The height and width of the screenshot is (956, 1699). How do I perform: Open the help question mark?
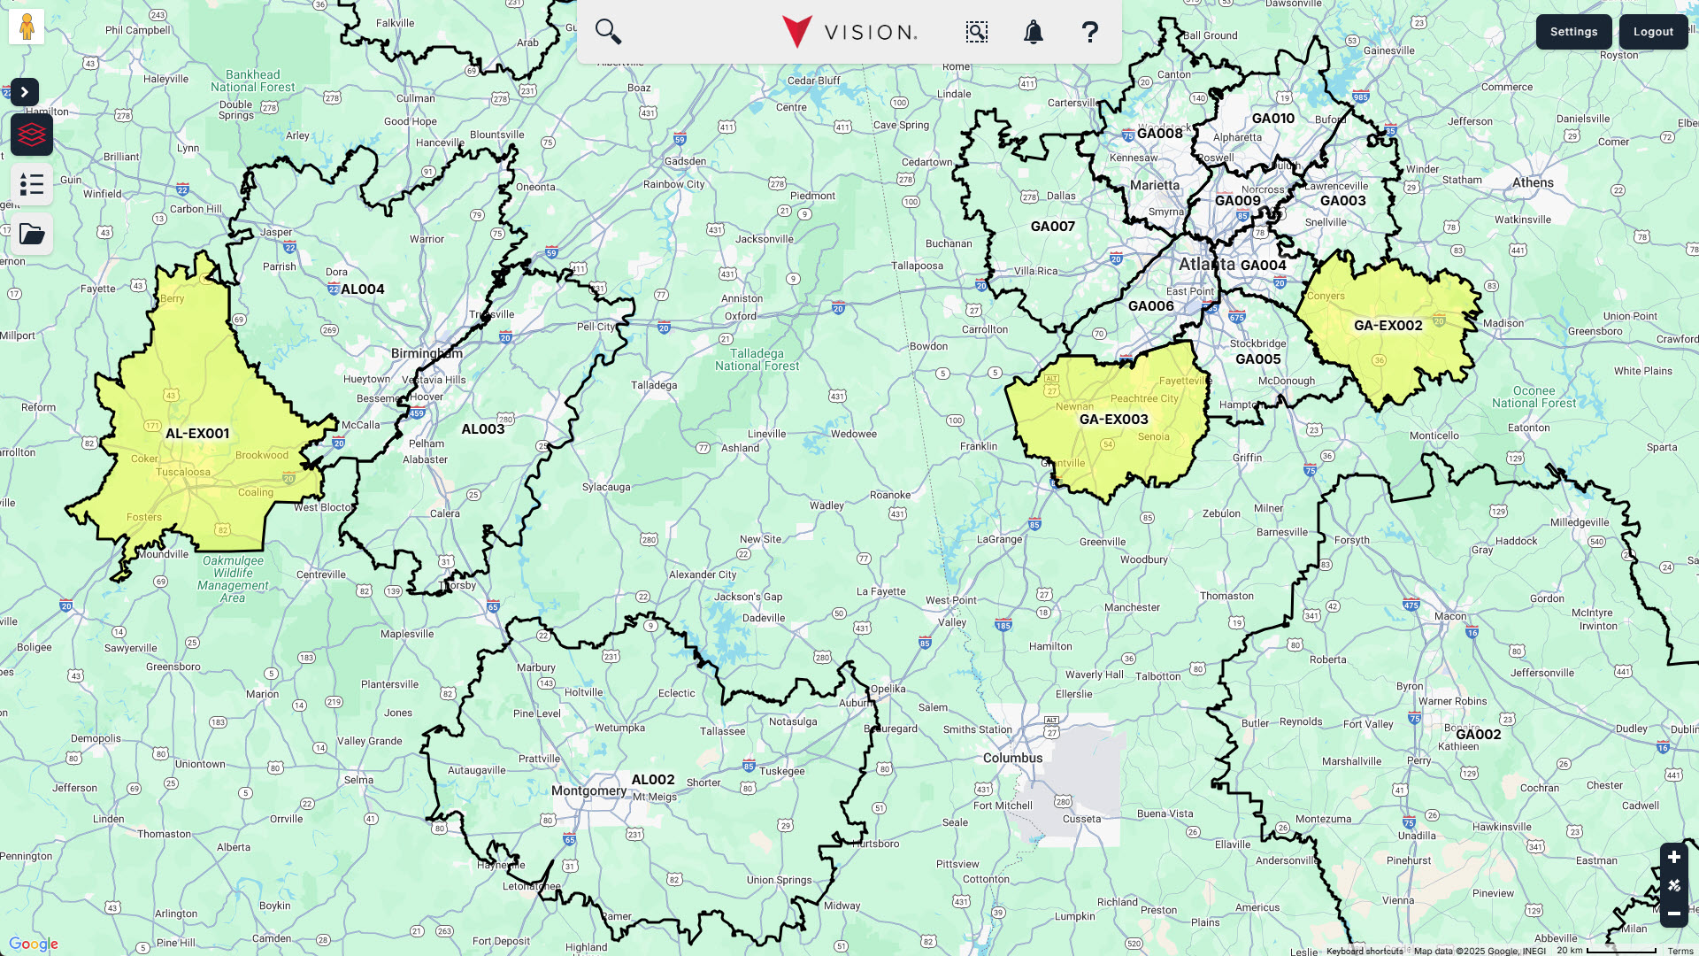1089,32
